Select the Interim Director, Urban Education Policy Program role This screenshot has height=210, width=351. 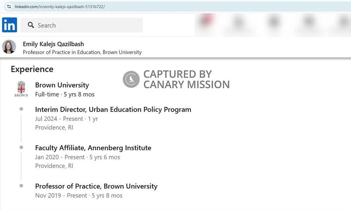pyautogui.click(x=113, y=109)
